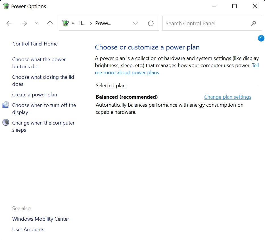
Task: Select Create a power plan
Action: 34,94
